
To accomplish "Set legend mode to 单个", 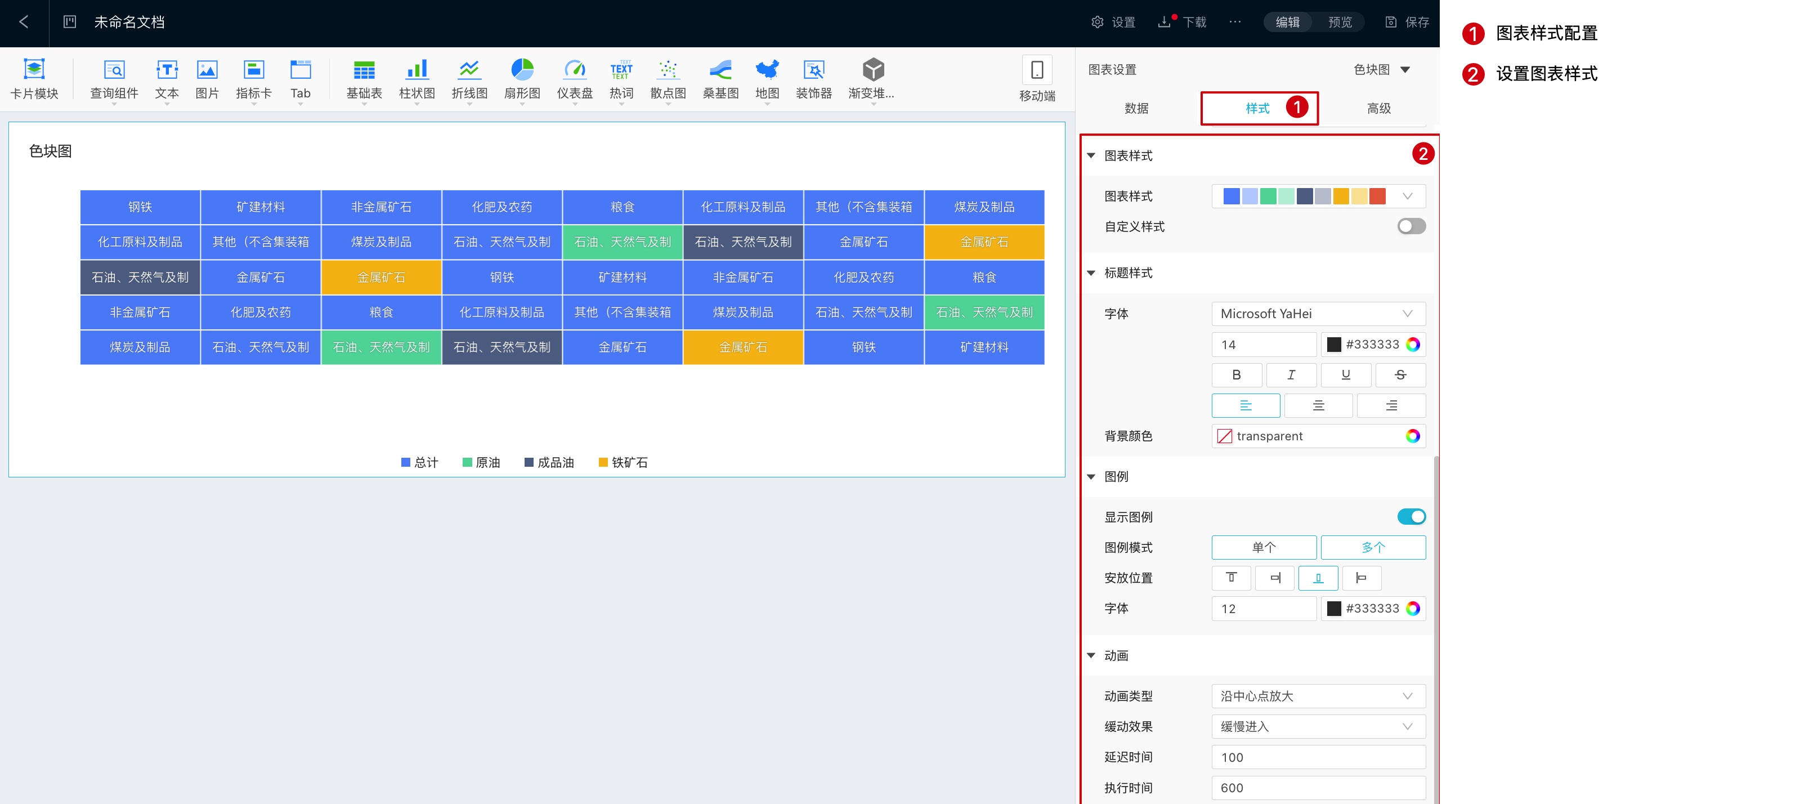I will click(1264, 547).
